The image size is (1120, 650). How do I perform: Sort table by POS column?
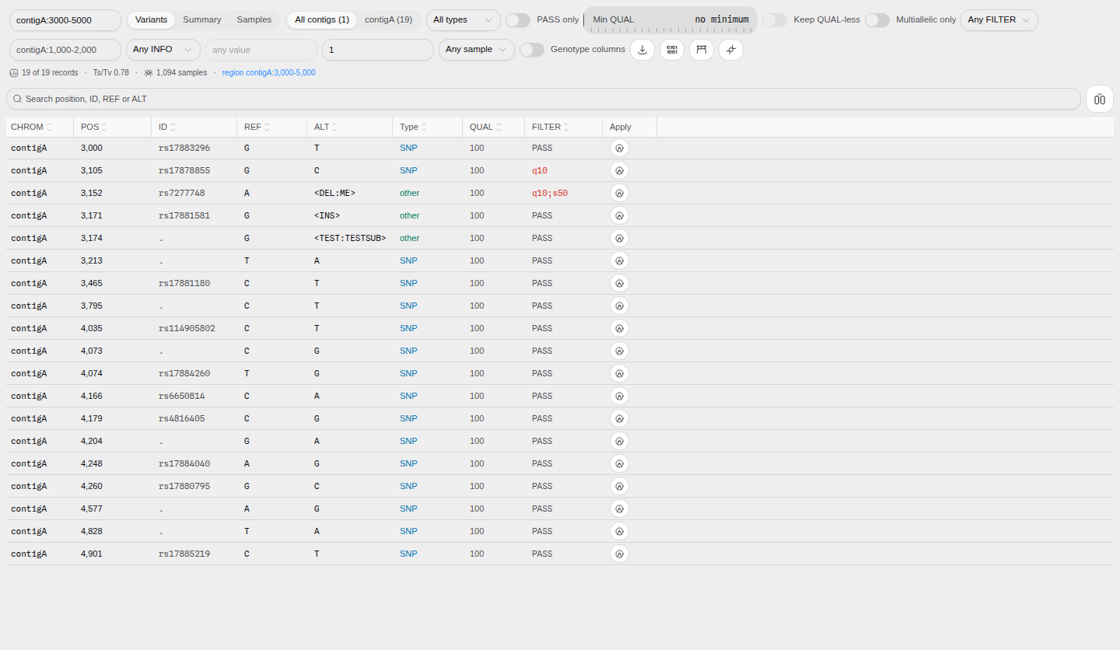pos(94,127)
